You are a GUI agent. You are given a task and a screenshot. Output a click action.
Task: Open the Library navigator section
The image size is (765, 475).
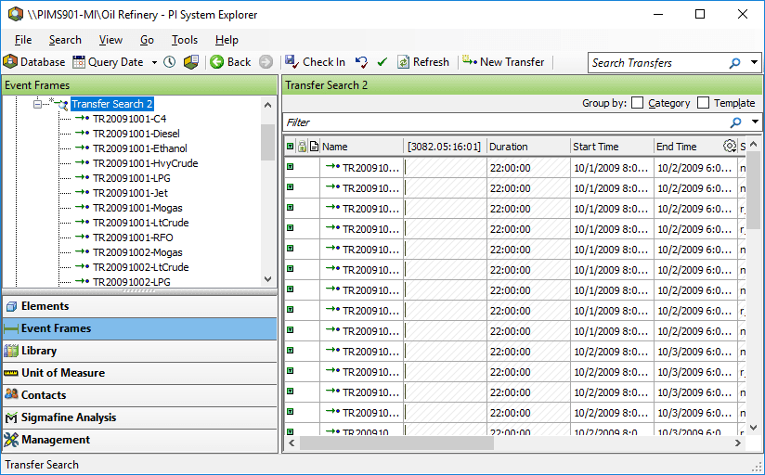(x=139, y=351)
